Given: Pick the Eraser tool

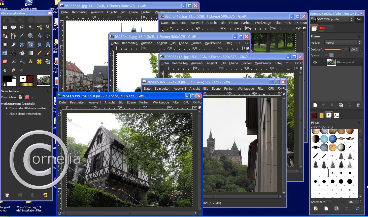Looking at the screenshot, I should pyautogui.click(x=5, y=62).
